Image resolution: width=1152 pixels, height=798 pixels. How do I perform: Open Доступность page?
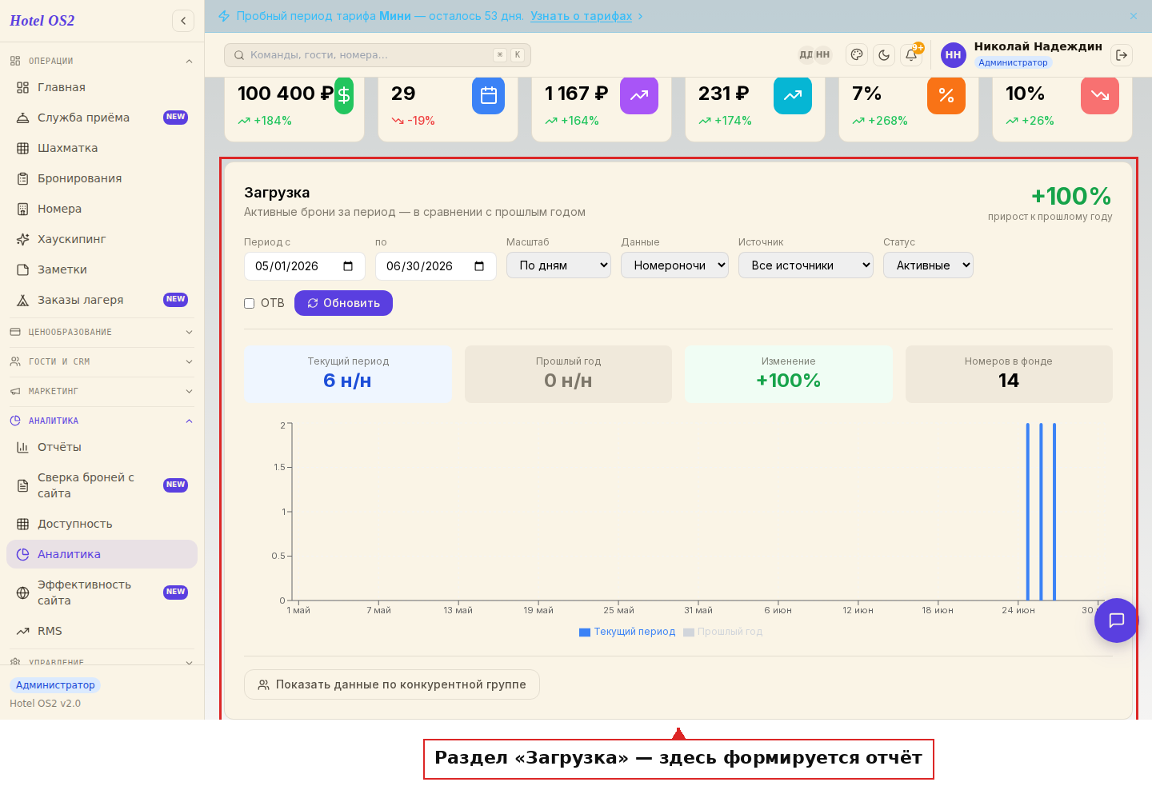pyautogui.click(x=102, y=524)
